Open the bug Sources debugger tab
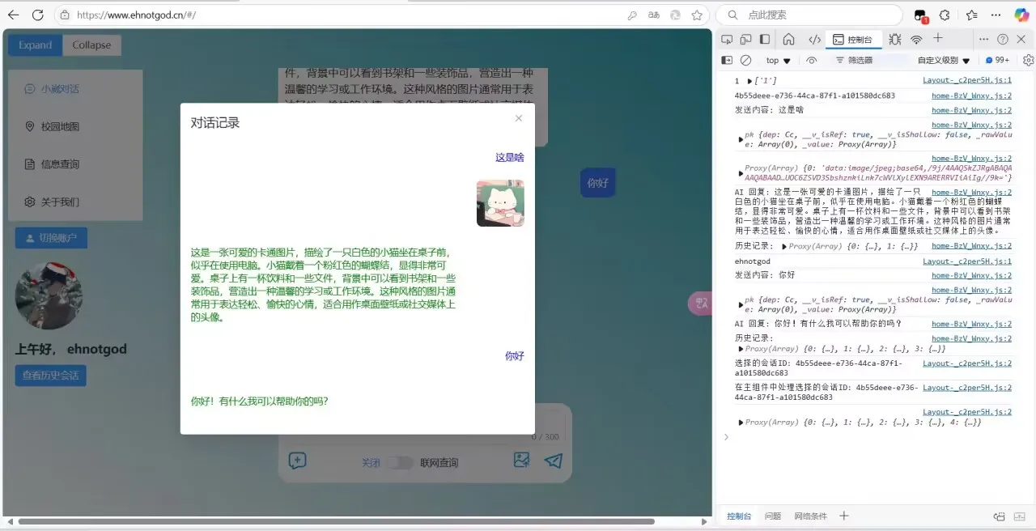The height and width of the screenshot is (531, 1036). coord(894,40)
